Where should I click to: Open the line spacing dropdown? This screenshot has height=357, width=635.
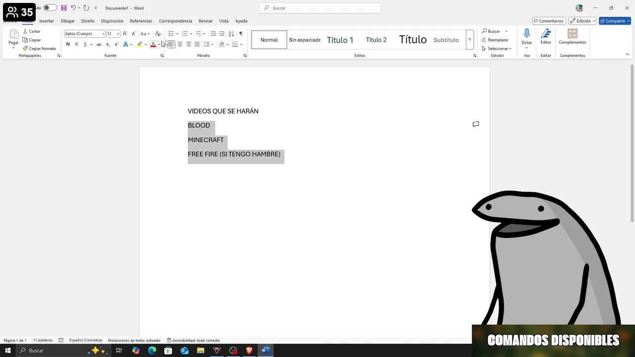pos(208,44)
